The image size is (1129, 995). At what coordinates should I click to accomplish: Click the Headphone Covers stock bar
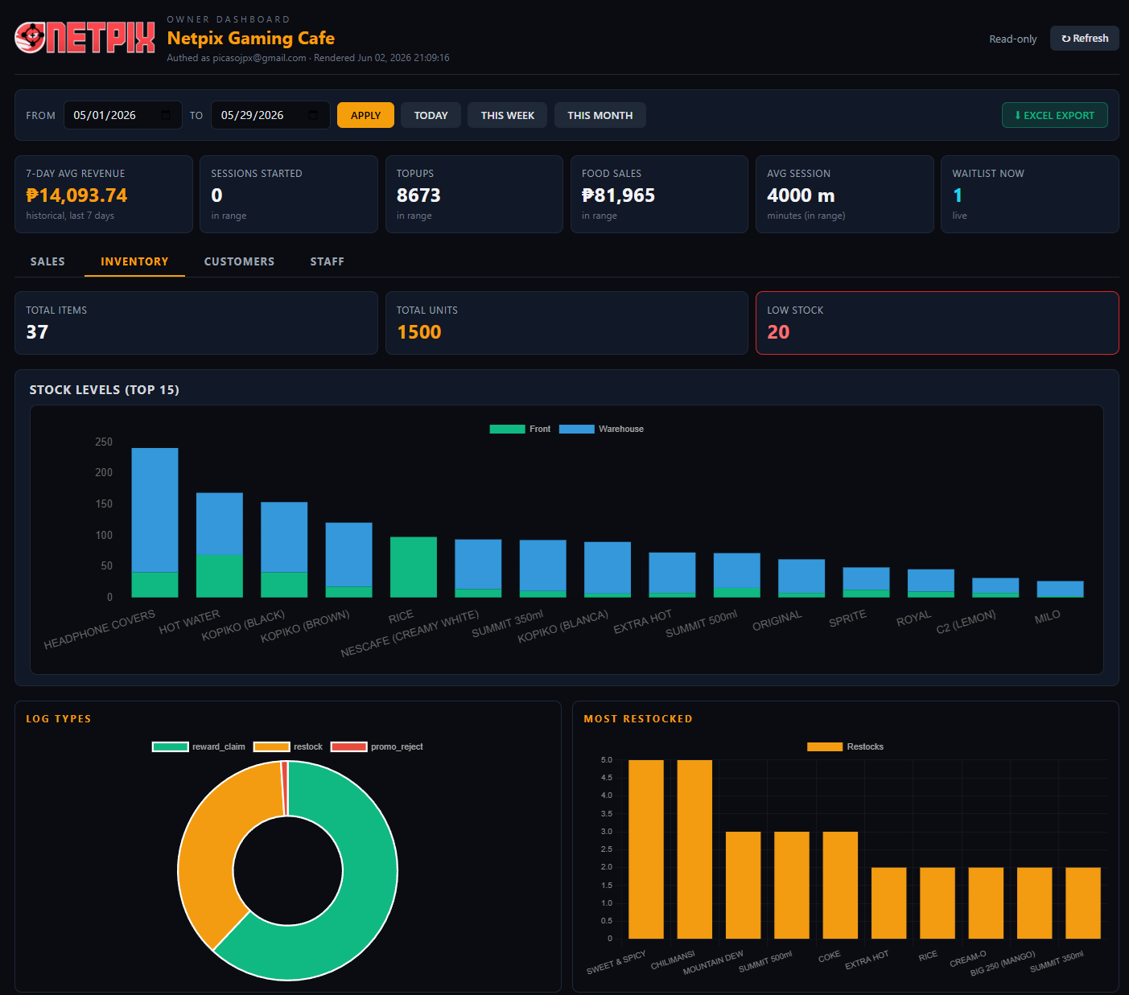point(155,522)
